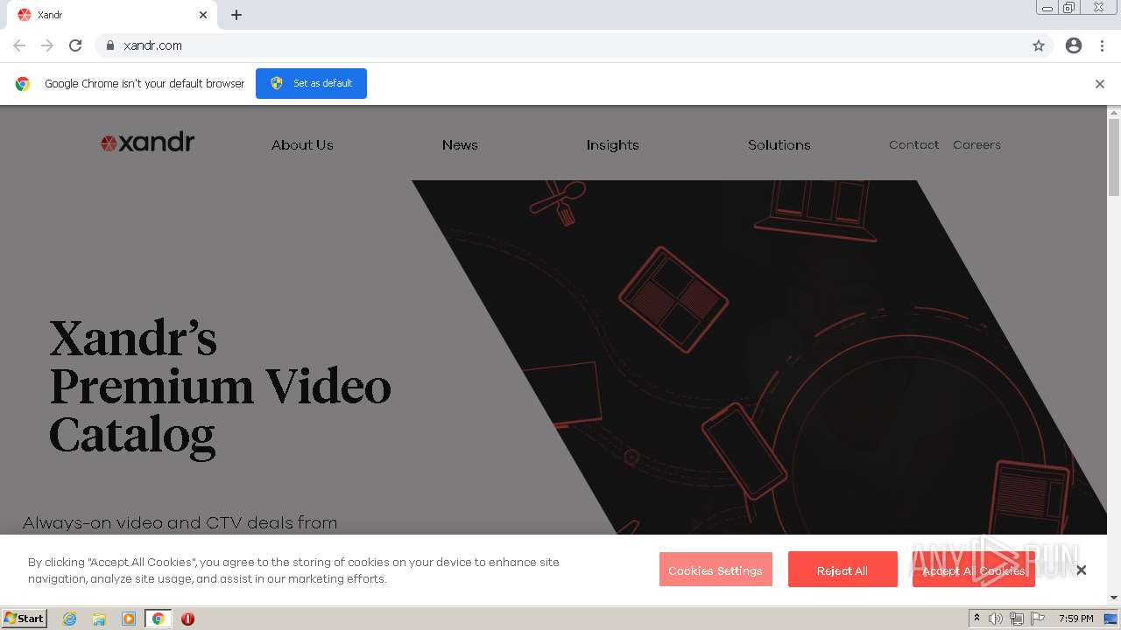Open the Chrome profile avatar
The height and width of the screenshot is (630, 1121).
1074,45
